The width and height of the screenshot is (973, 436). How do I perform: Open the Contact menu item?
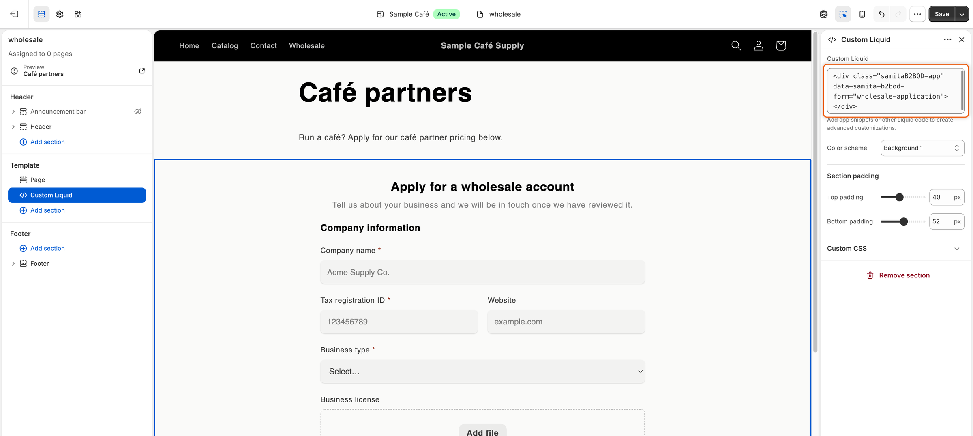tap(264, 46)
